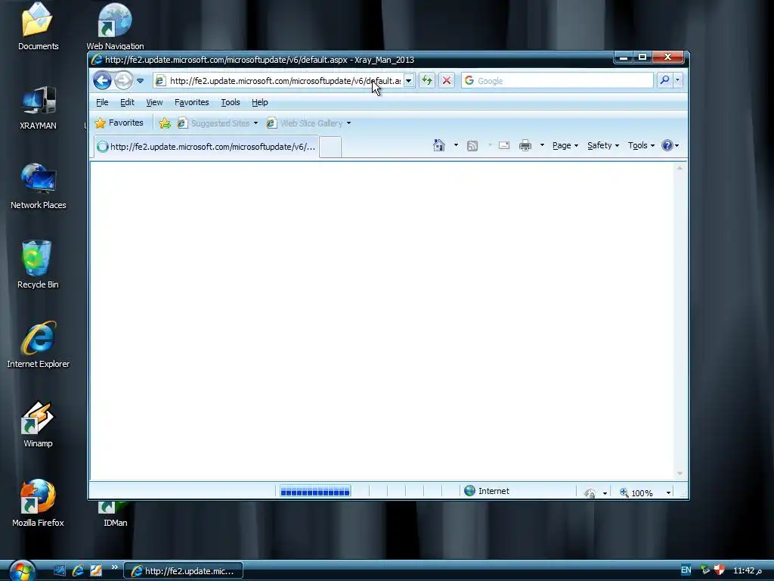Click the red shield security tray icon

point(720,570)
